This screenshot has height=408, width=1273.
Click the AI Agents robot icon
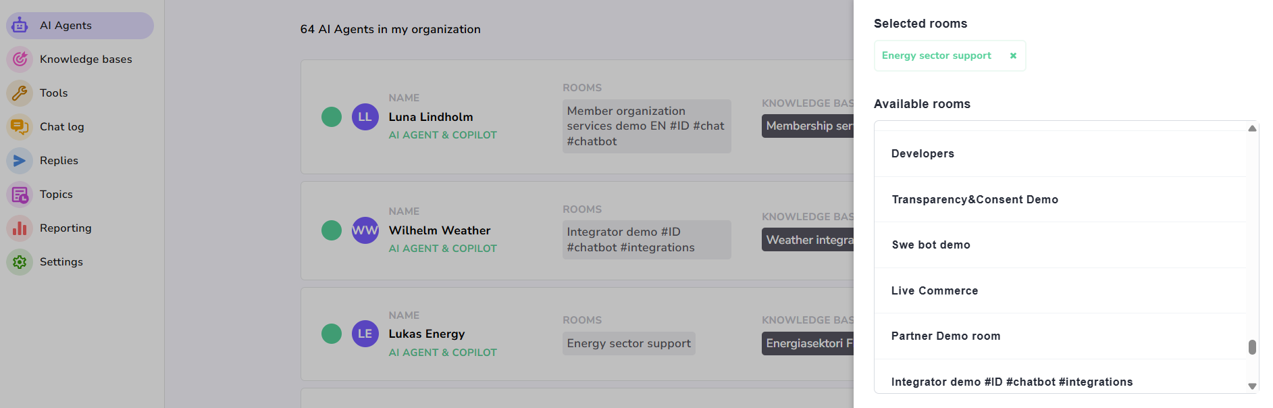point(20,26)
